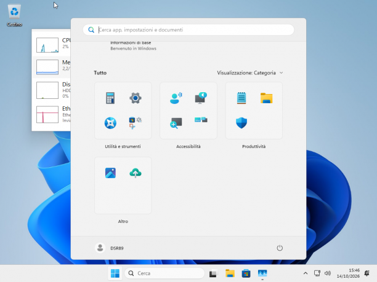Change the Visualizzazione: Categoria dropdown

[250, 72]
